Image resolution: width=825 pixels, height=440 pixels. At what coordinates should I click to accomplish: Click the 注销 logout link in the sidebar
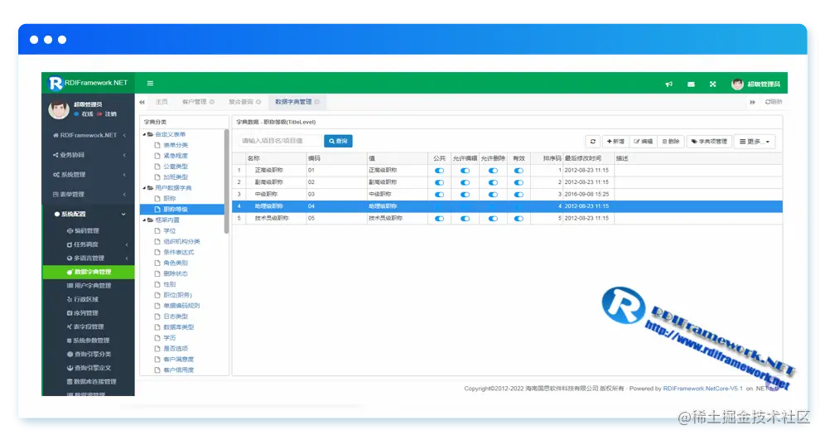[x=107, y=114]
